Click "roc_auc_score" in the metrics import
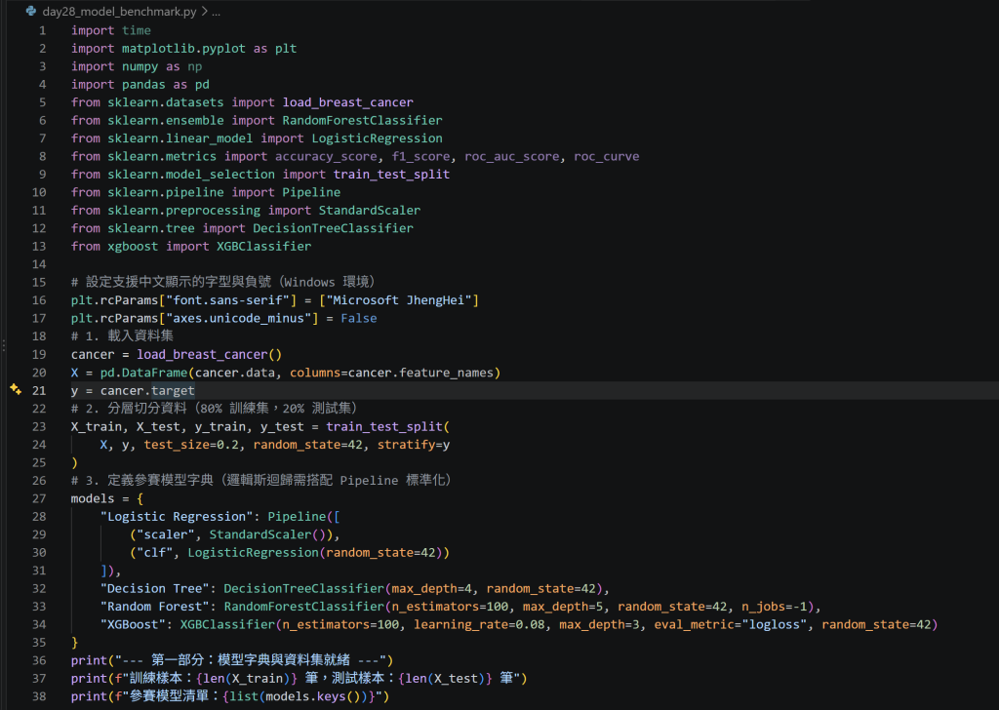999x710 pixels. click(511, 156)
